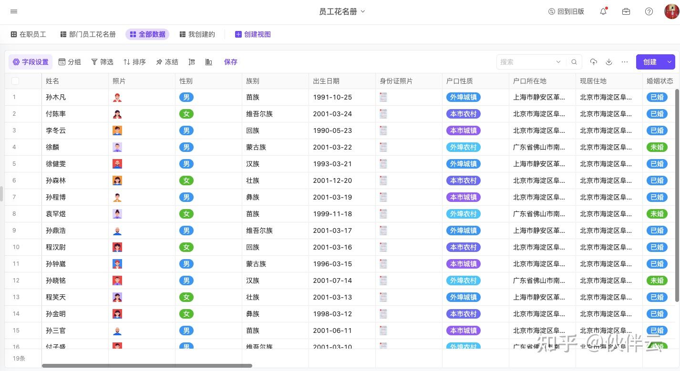Open the help question mark icon
This screenshot has height=371, width=680.
coord(649,11)
